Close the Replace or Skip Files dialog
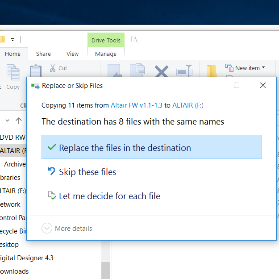The image size is (279, 279). pyautogui.click(x=263, y=85)
